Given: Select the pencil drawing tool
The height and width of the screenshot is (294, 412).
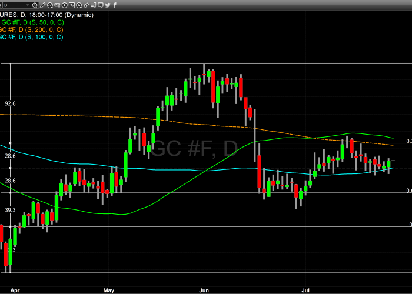Looking at the screenshot, I should 42,5.
